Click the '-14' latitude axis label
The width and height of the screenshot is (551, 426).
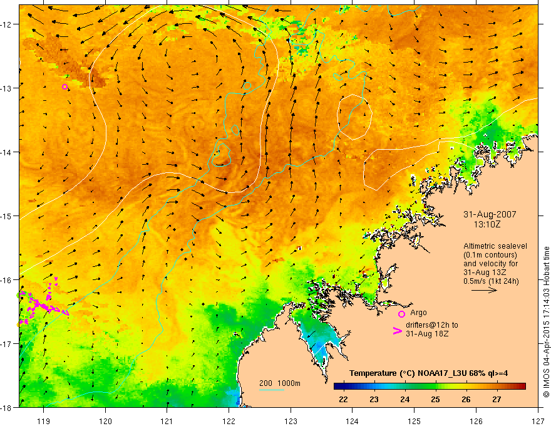coord(6,152)
